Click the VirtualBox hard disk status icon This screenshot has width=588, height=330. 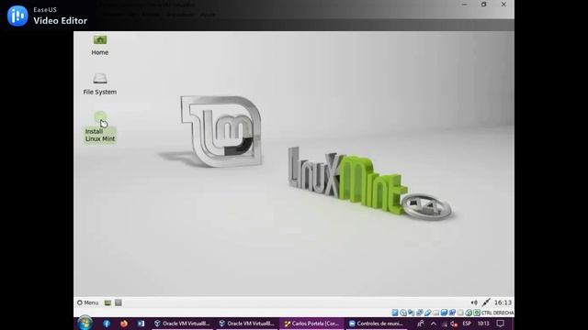click(395, 313)
